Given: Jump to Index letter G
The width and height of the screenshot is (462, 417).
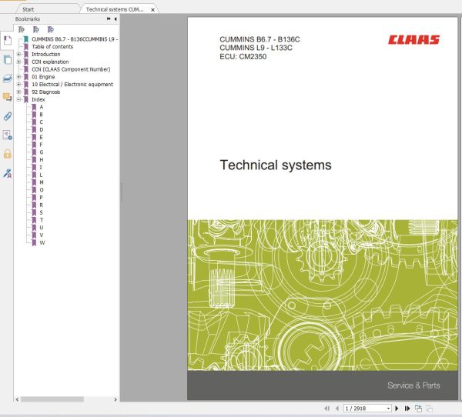Looking at the screenshot, I should point(42,152).
